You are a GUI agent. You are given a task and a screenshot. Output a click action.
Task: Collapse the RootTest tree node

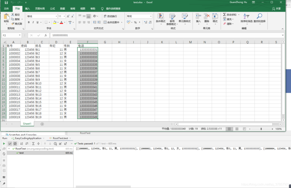[x=9, y=149]
